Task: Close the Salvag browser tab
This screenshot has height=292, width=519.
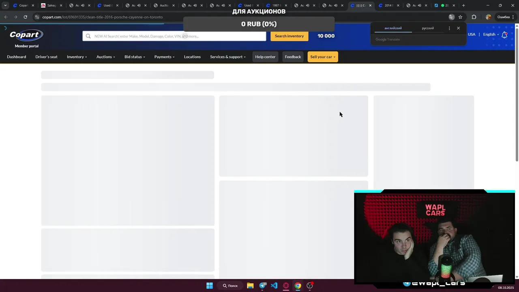Action: click(61, 5)
